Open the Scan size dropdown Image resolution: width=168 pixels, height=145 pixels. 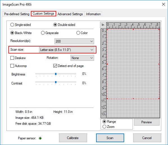click(67, 50)
